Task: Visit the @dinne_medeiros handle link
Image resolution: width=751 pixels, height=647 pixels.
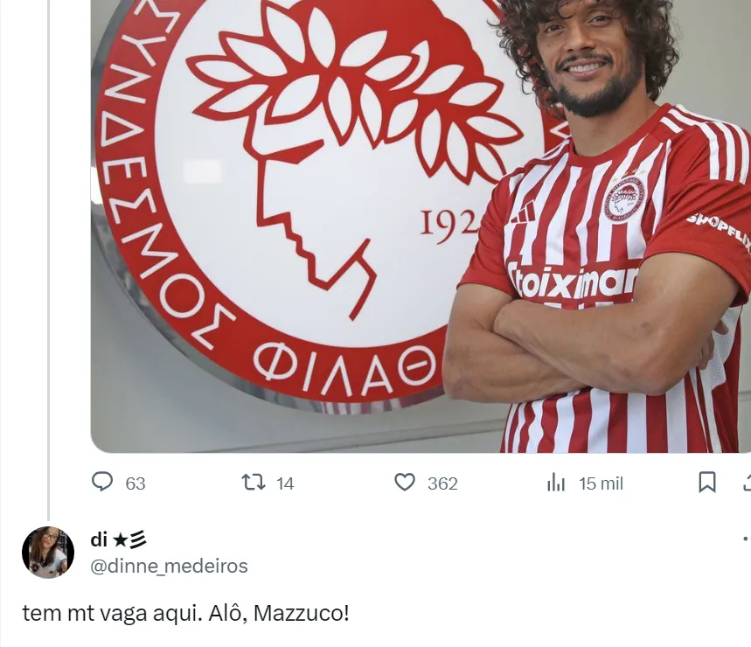Action: click(x=169, y=566)
